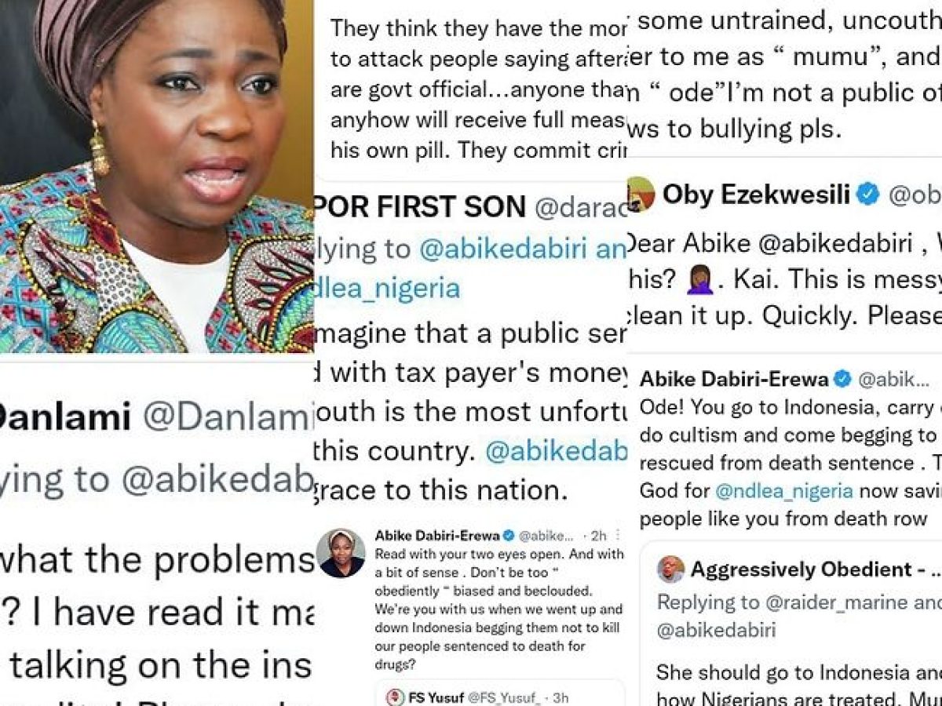Image resolution: width=942 pixels, height=706 pixels.
Task: Open the photo of the woman in headwrap
Action: [157, 176]
